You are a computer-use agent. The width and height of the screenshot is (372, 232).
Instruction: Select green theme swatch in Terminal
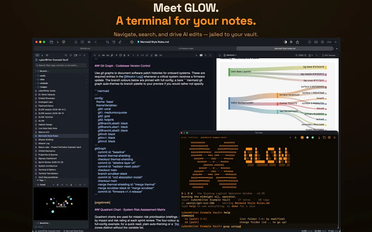(313, 137)
